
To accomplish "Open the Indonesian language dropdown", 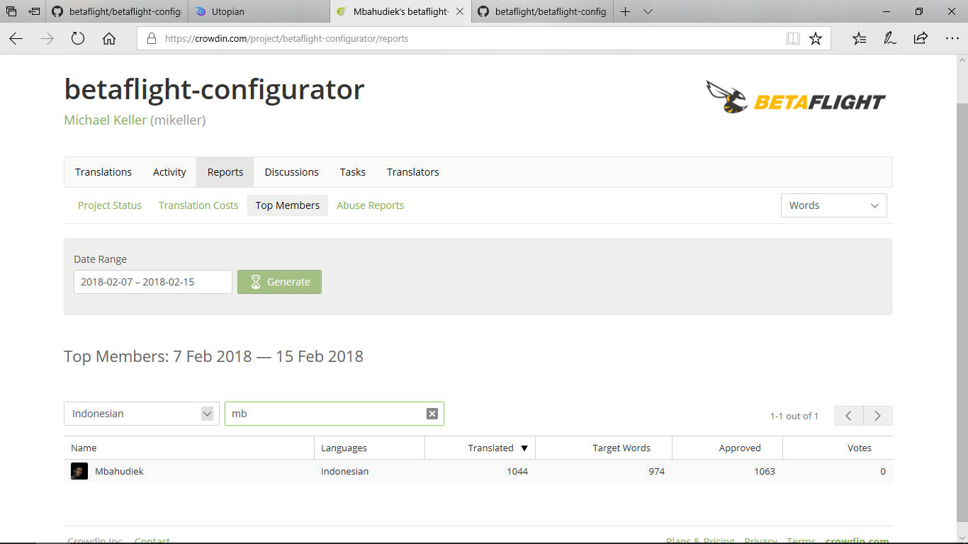I will (142, 414).
